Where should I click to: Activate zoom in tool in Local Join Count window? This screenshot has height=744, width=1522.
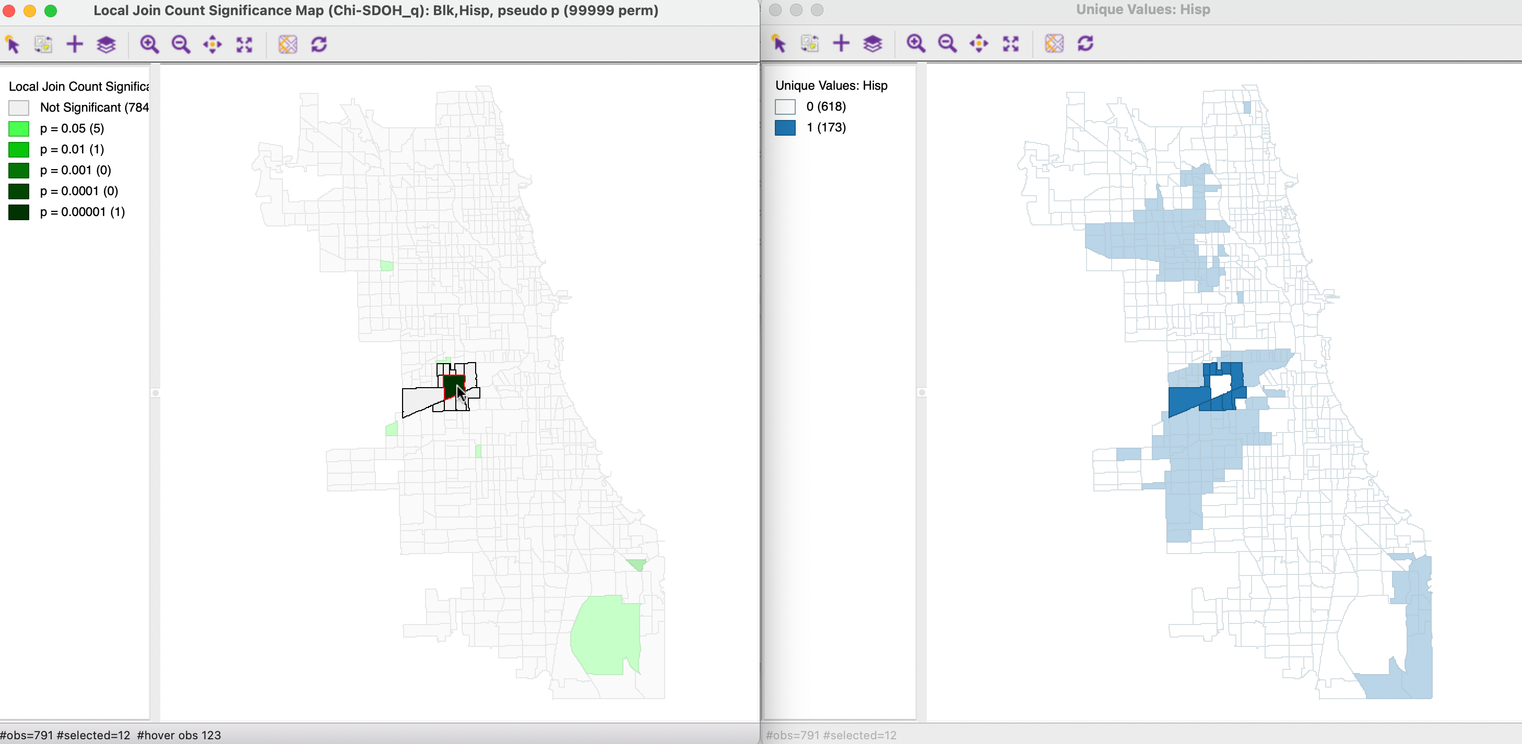149,44
